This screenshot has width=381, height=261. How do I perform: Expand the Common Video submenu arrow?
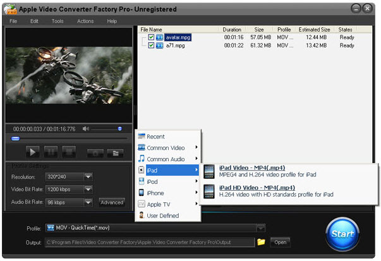(197, 147)
